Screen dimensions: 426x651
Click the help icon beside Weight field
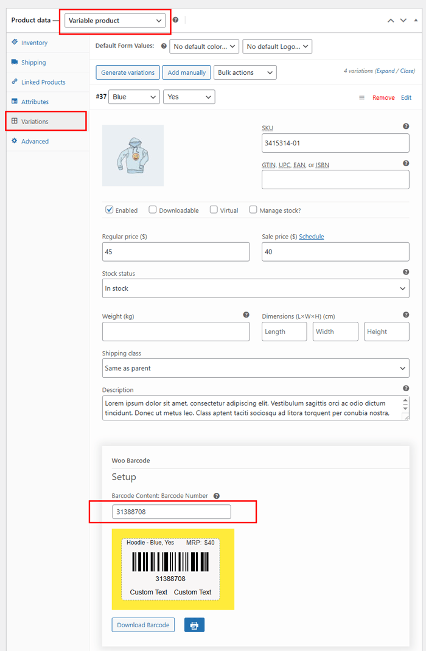[x=246, y=315]
